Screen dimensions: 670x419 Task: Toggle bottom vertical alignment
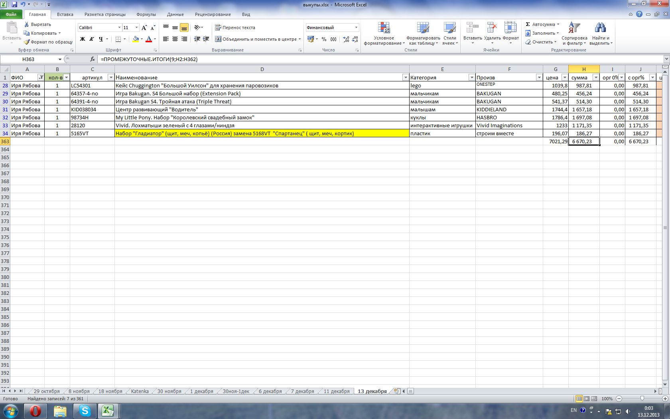point(184,28)
